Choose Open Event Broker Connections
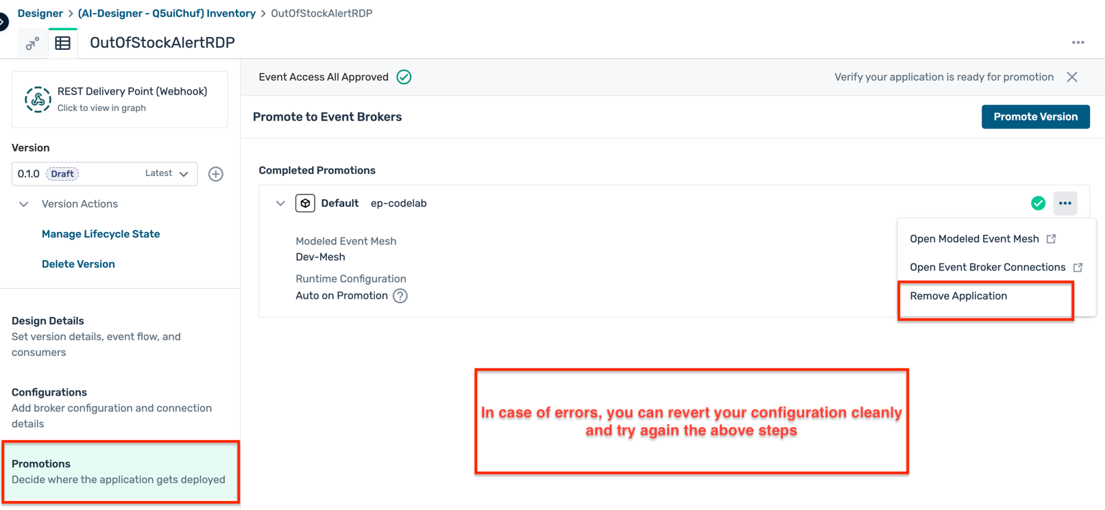This screenshot has height=510, width=1105. click(x=987, y=267)
